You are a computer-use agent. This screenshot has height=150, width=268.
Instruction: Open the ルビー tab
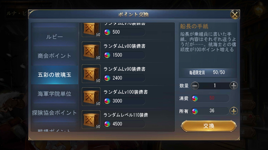tap(54, 37)
